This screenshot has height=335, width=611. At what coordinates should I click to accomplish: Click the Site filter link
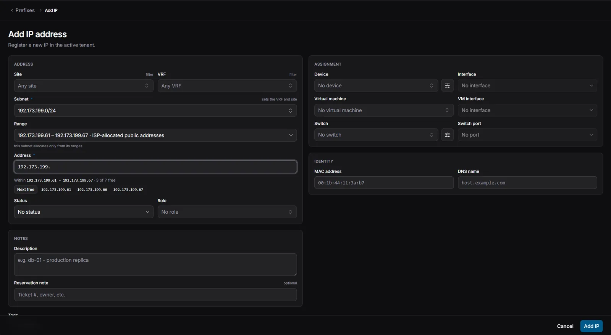tap(149, 74)
